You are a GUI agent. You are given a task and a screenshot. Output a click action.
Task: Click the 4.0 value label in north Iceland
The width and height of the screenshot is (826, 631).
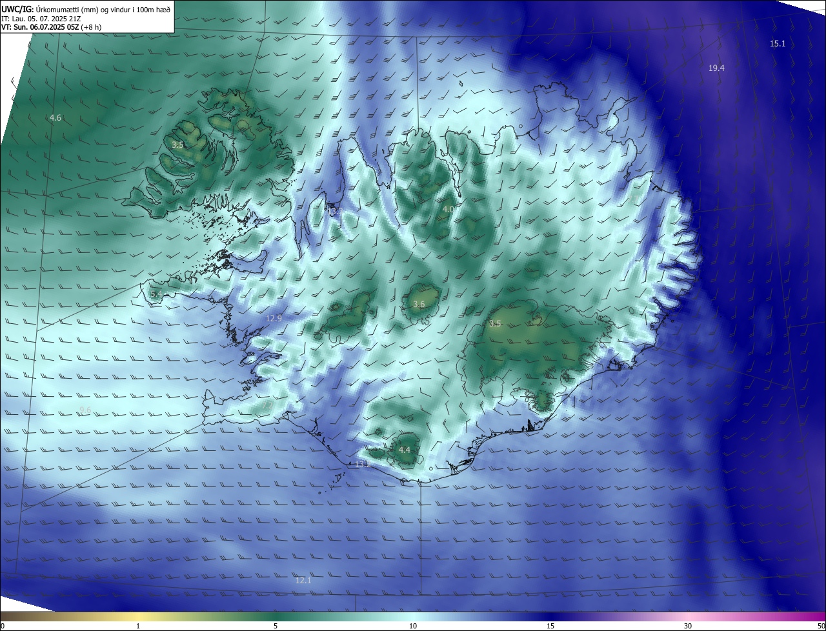(448, 209)
